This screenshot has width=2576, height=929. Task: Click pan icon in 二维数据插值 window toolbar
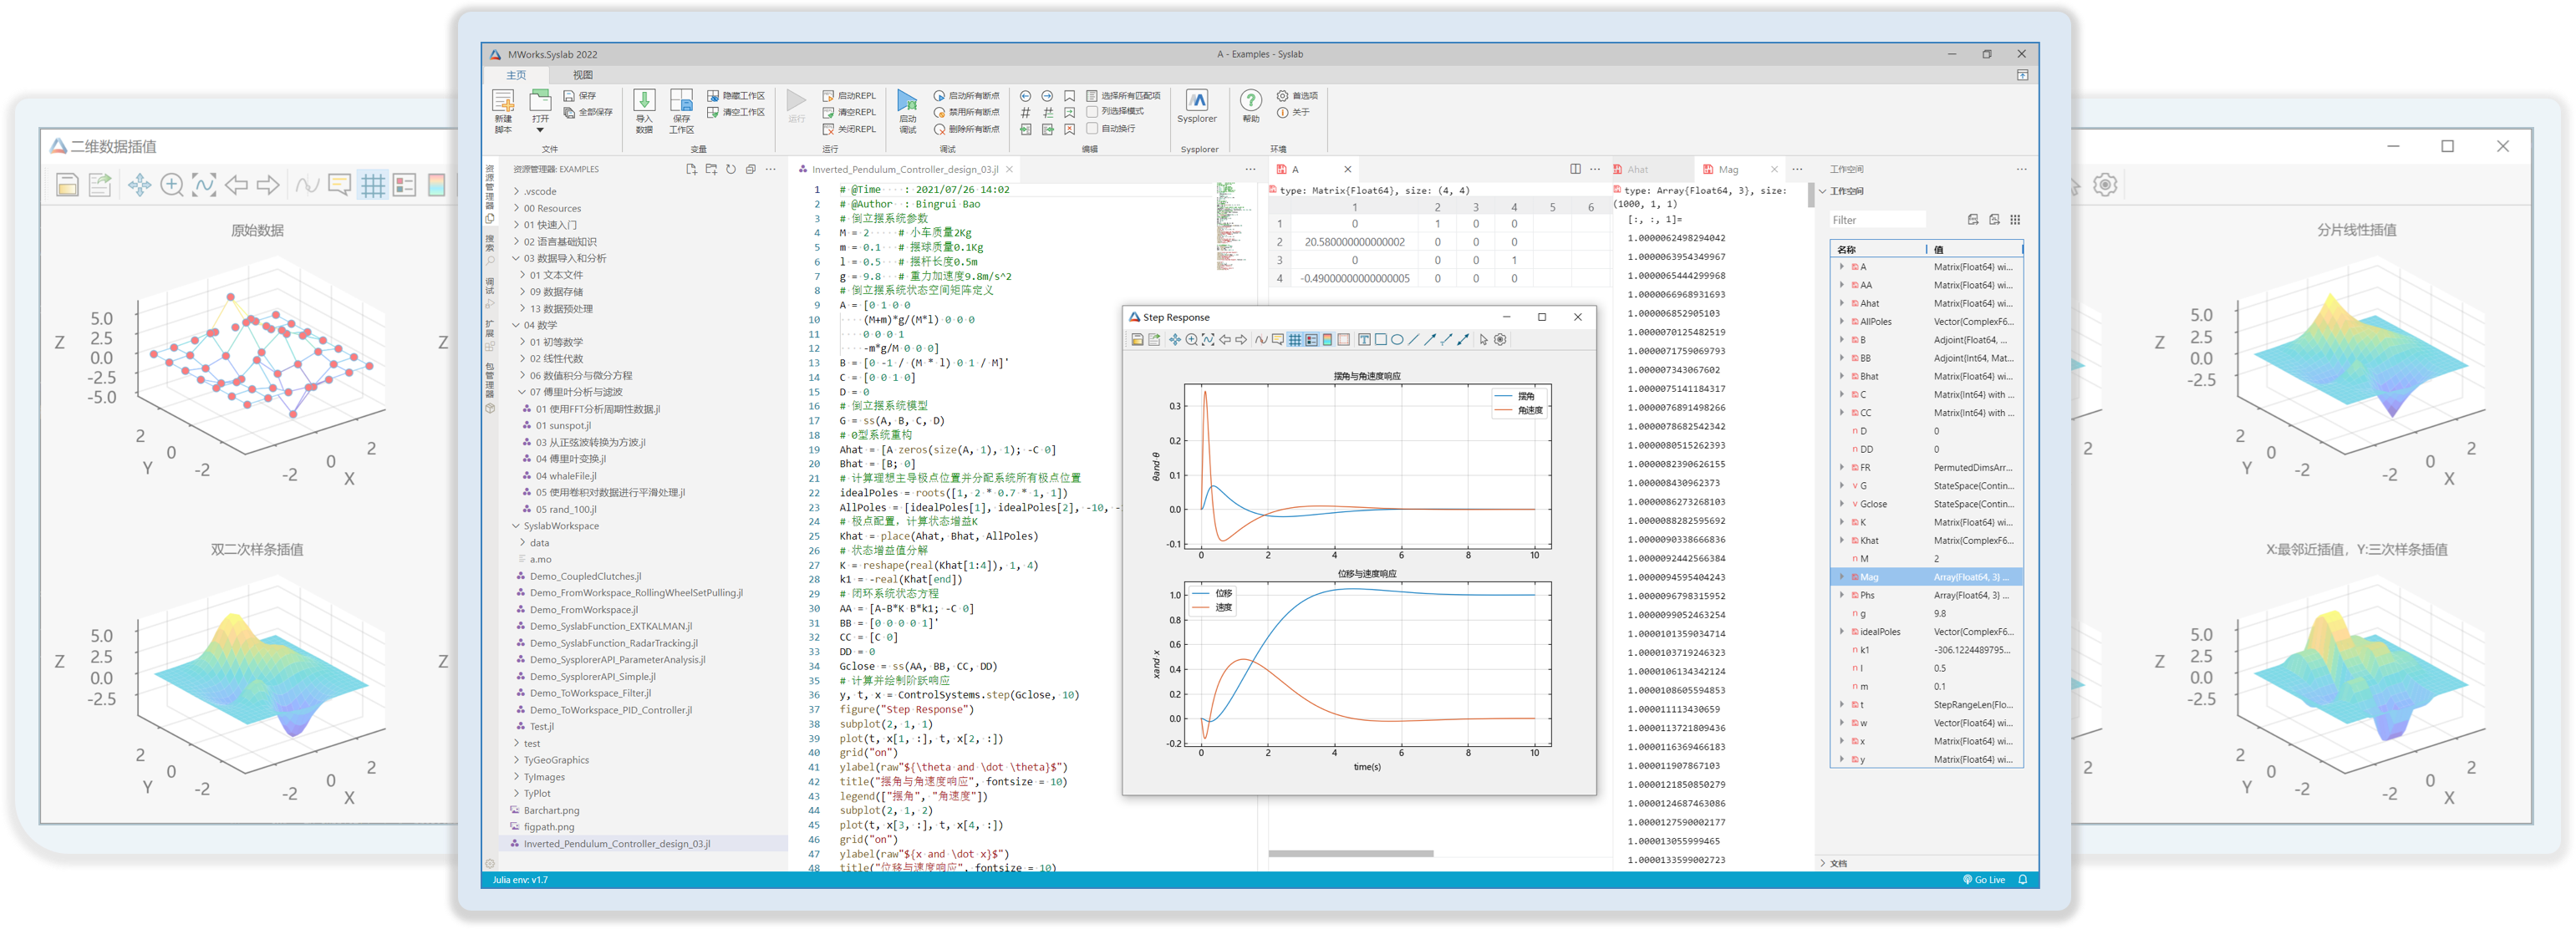(139, 185)
